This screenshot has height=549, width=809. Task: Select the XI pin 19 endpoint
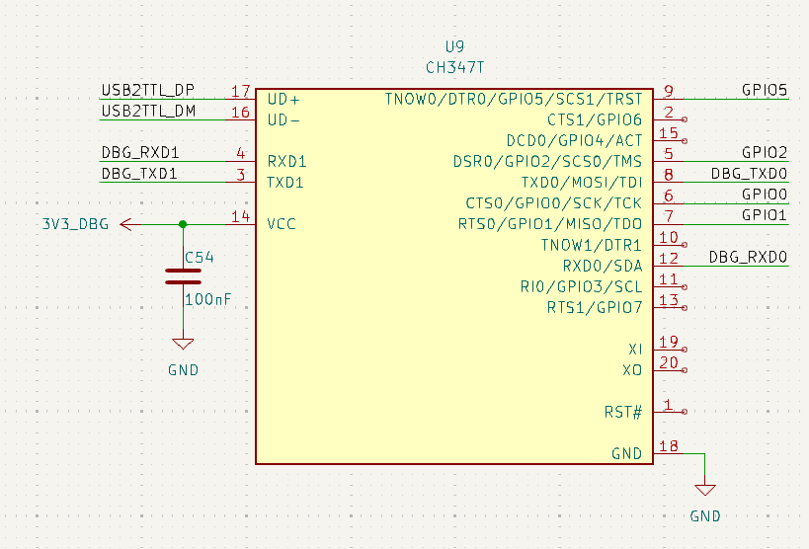(x=684, y=350)
